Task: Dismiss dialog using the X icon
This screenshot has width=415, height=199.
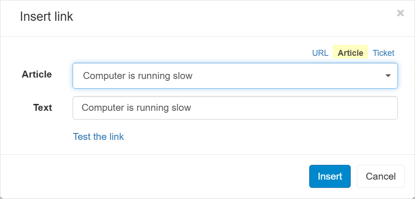Action: coord(400,13)
